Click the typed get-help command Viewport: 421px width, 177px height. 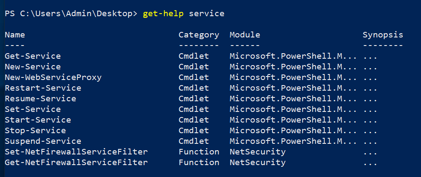tap(163, 14)
